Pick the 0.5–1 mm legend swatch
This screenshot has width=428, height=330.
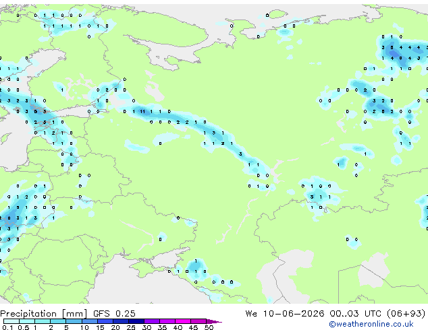[x=27, y=321]
